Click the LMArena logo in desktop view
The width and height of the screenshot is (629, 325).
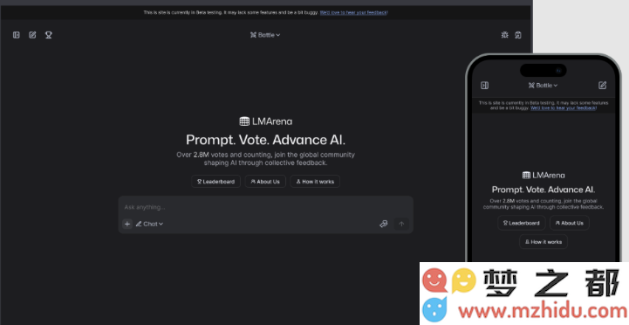tap(265, 121)
